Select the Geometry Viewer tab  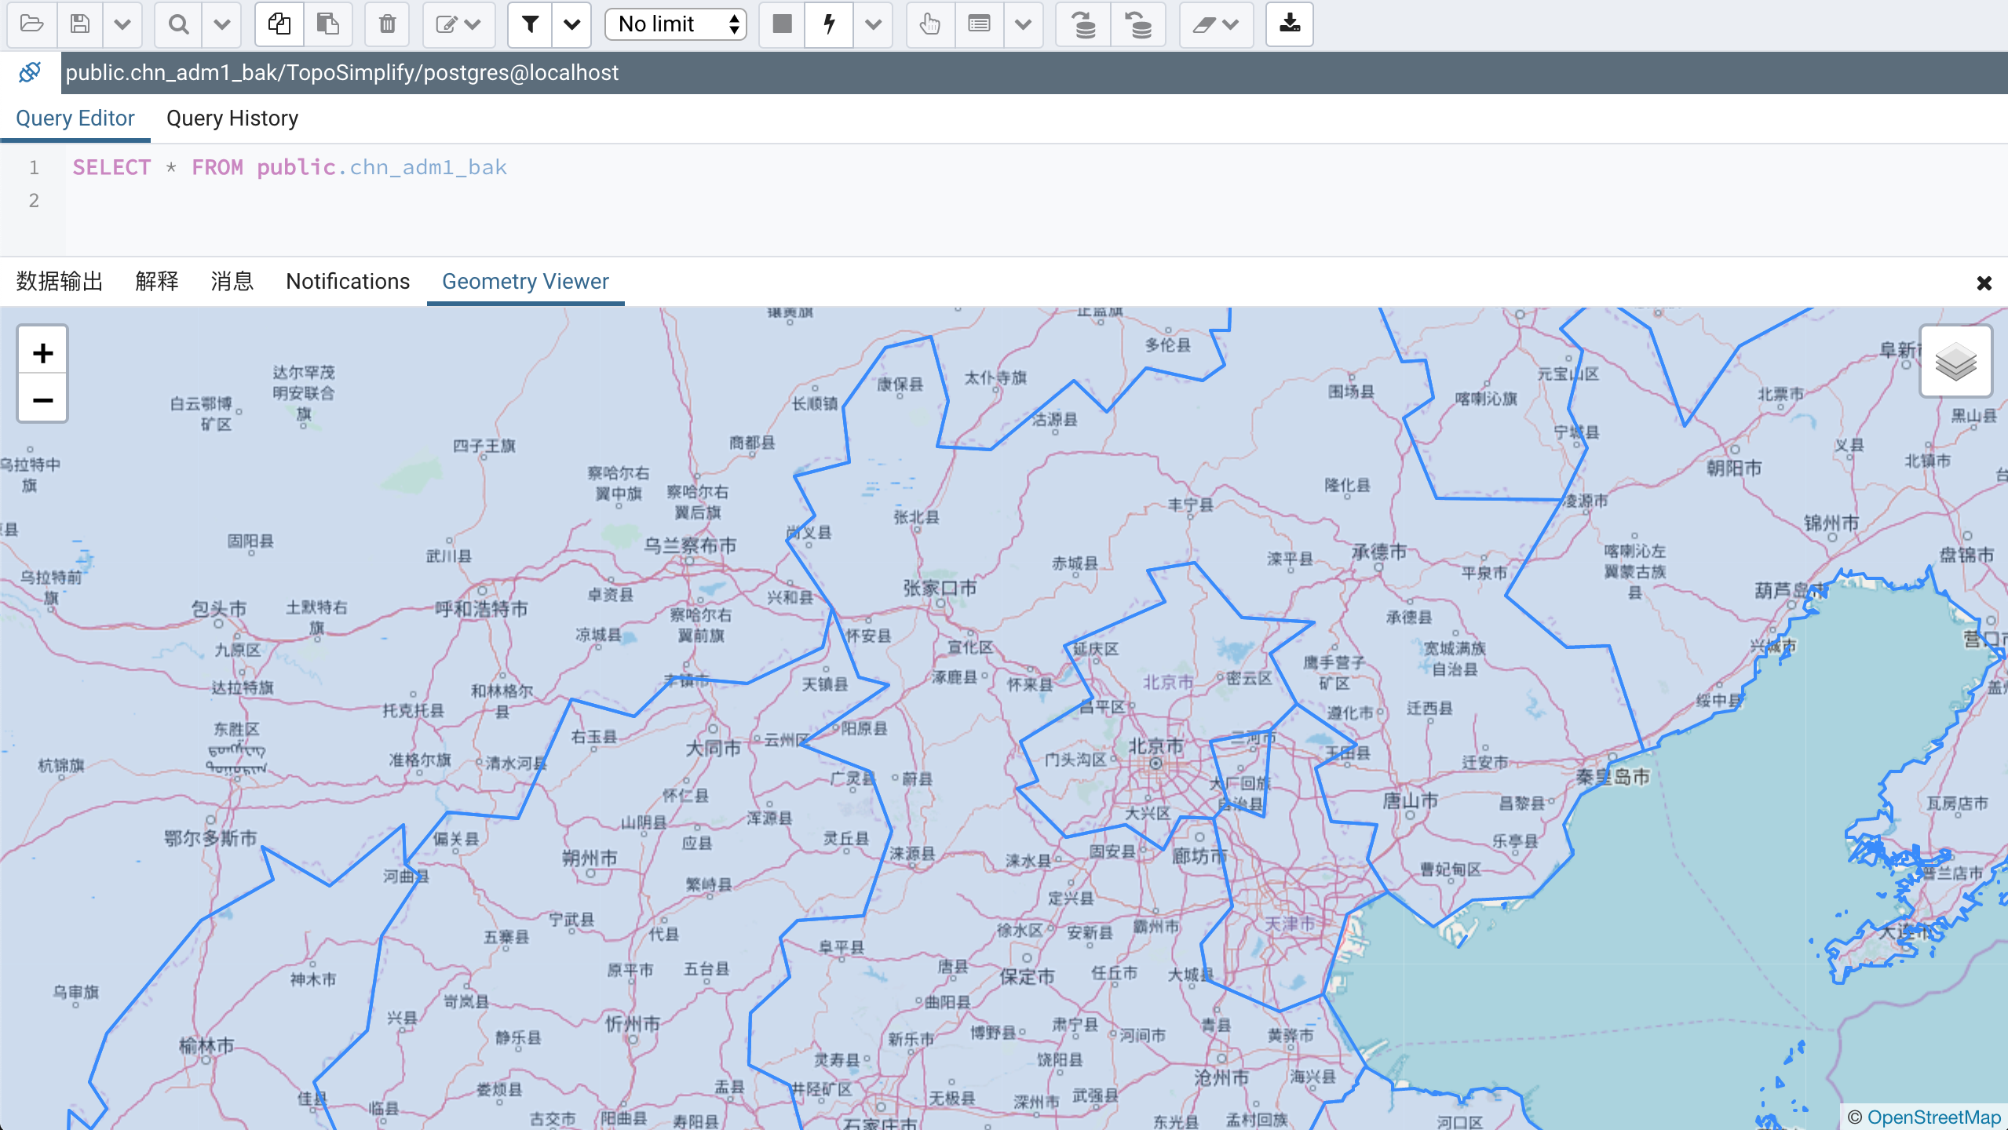(524, 281)
